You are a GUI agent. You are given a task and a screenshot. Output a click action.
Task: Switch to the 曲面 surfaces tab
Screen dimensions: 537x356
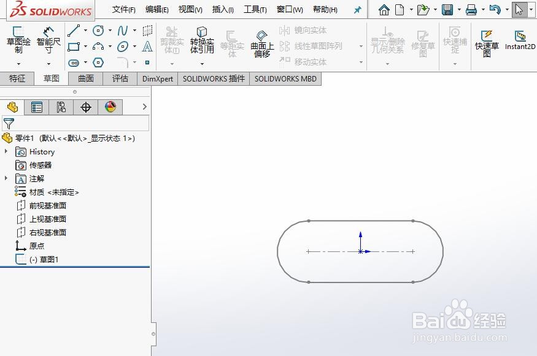[86, 78]
